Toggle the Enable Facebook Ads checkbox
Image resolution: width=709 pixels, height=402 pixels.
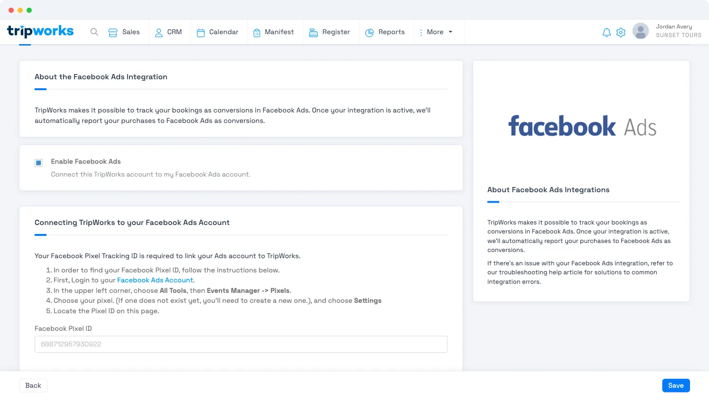coord(39,163)
